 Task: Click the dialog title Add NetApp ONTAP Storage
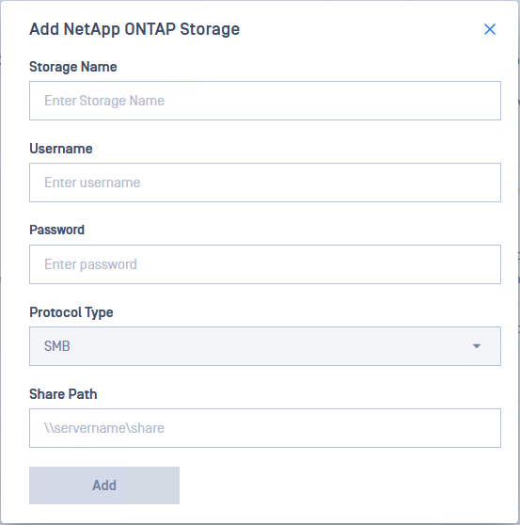point(134,29)
